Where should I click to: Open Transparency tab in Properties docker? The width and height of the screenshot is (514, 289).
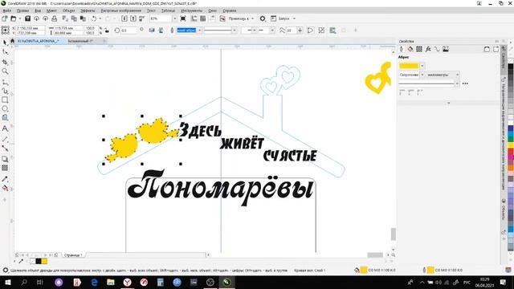point(419,49)
